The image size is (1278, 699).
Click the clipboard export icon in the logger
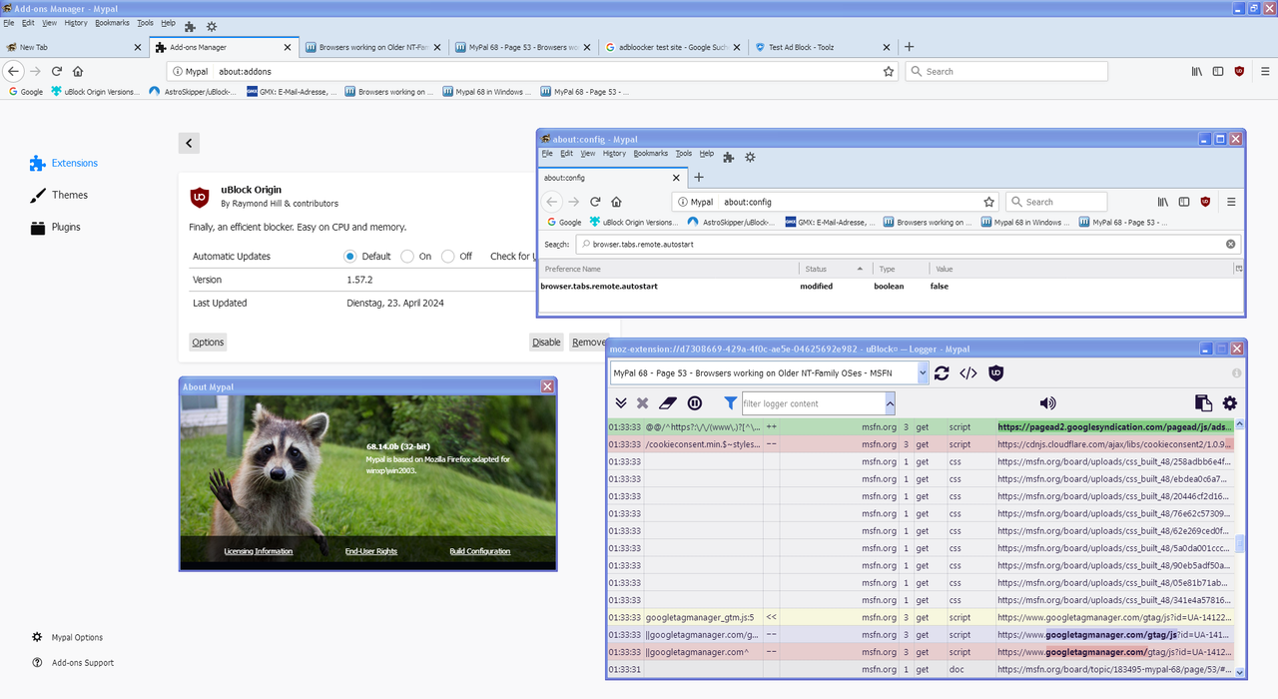(1203, 403)
